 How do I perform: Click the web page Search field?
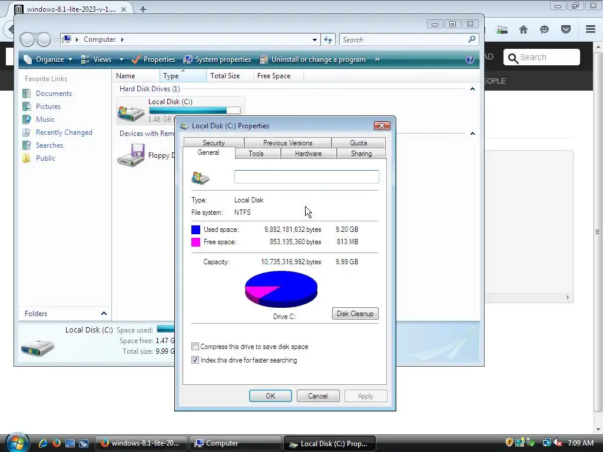[542, 57]
